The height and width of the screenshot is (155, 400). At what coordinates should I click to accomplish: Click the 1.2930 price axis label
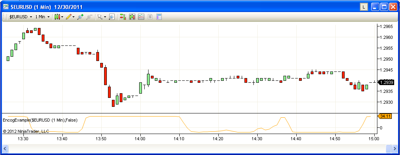[x=386, y=102]
